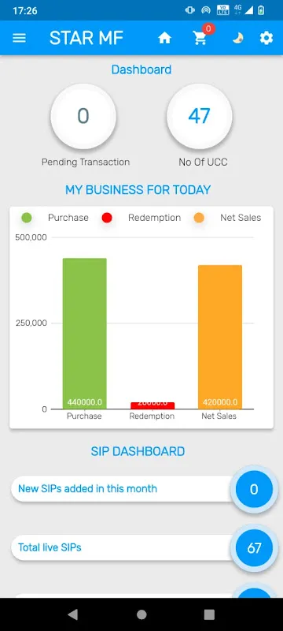
Task: Open settings gear icon
Action: click(x=266, y=38)
